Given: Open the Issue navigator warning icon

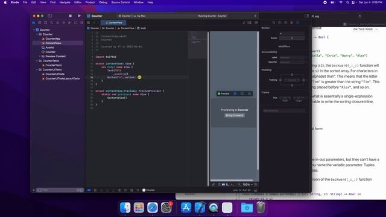Looking at the screenshot, I should tap(58, 23).
